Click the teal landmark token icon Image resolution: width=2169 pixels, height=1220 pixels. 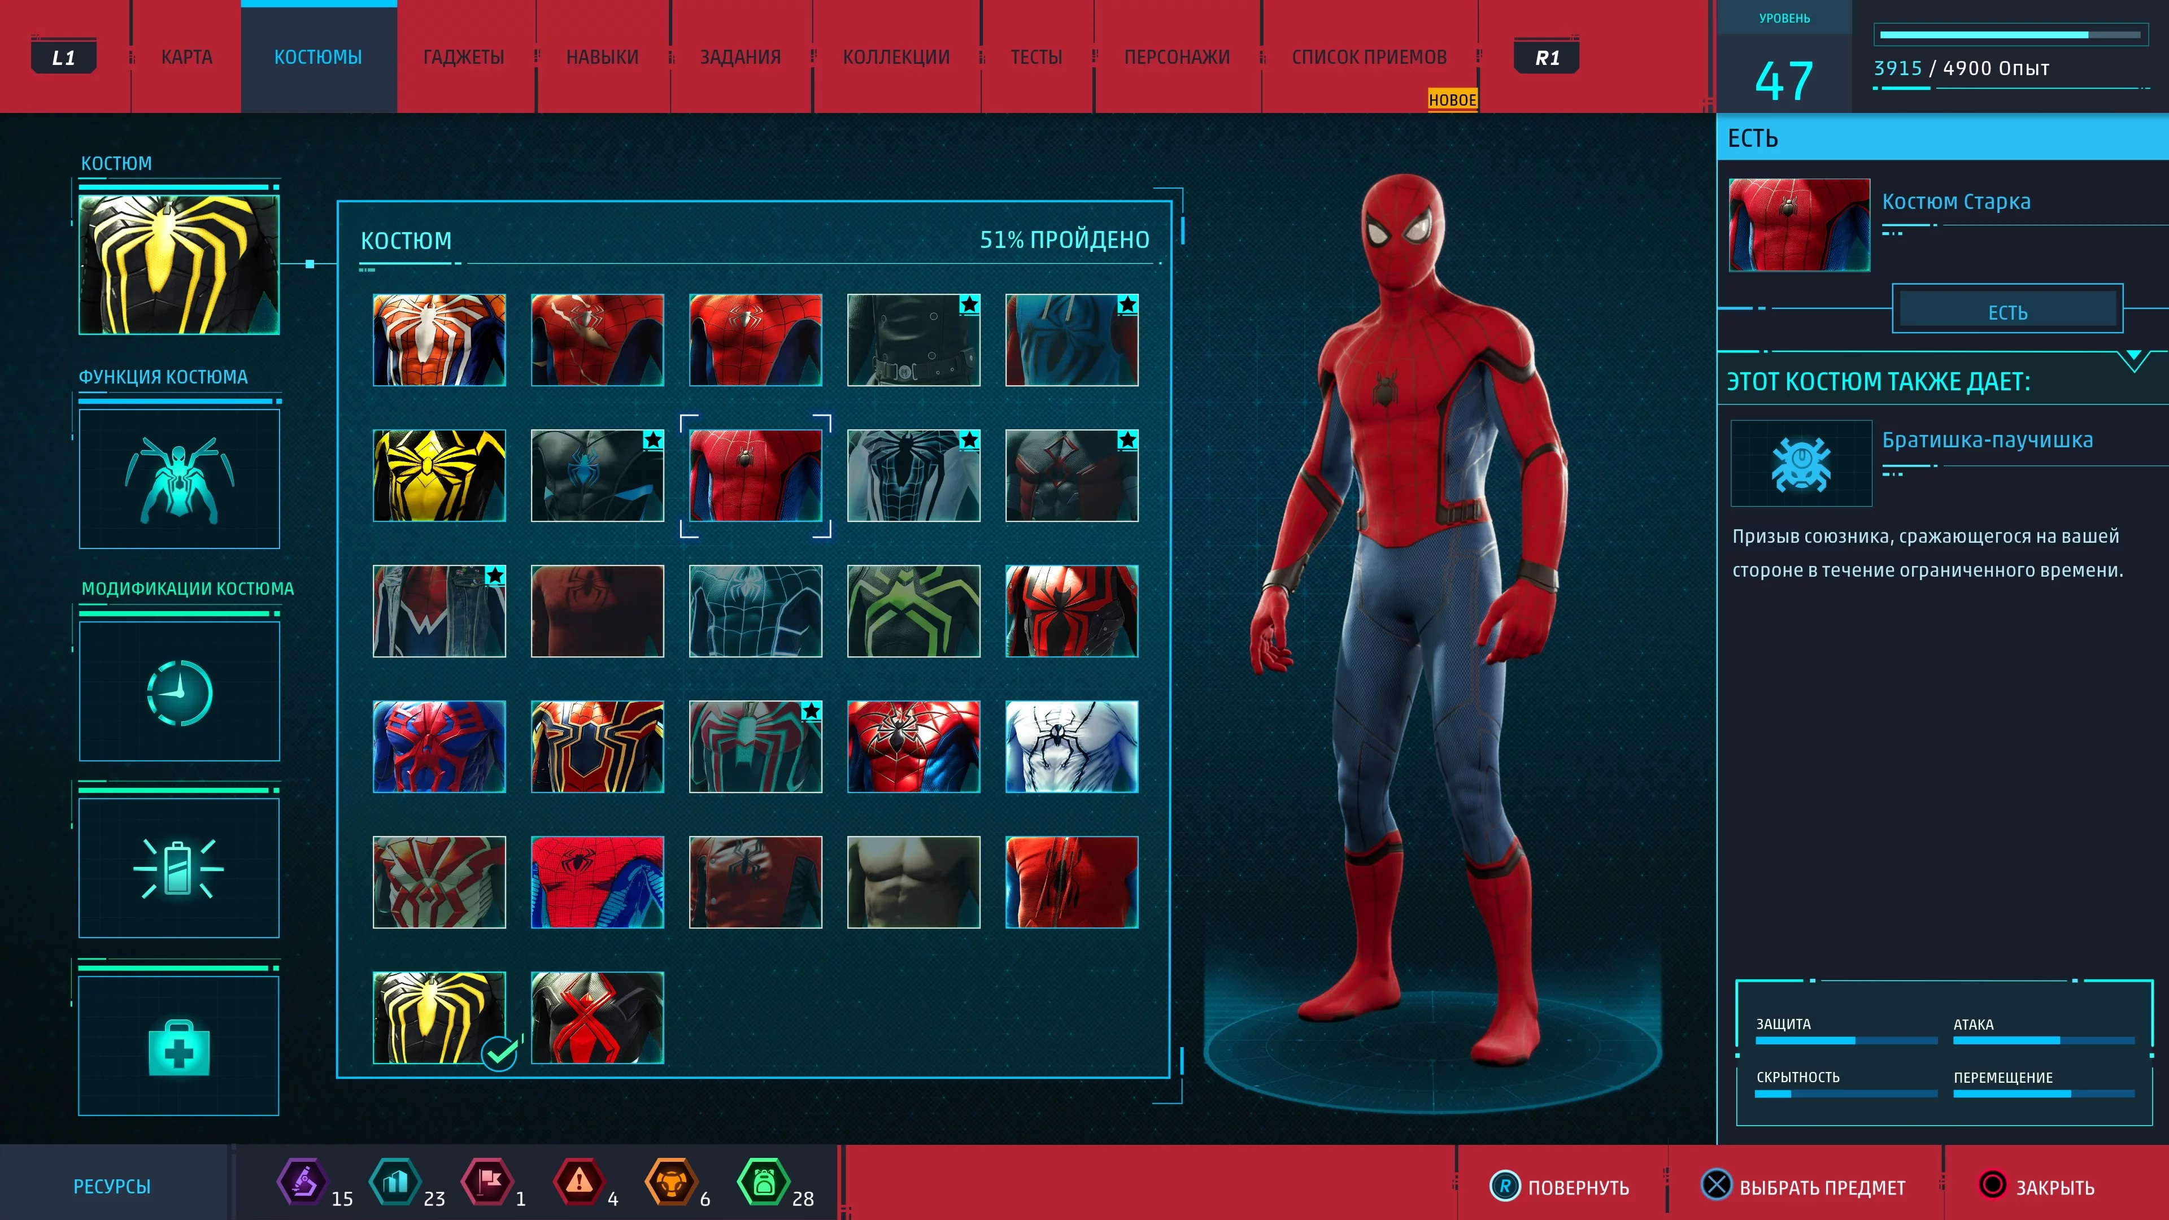pyautogui.click(x=395, y=1182)
